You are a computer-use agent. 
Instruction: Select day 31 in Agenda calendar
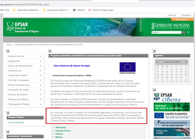(181, 77)
